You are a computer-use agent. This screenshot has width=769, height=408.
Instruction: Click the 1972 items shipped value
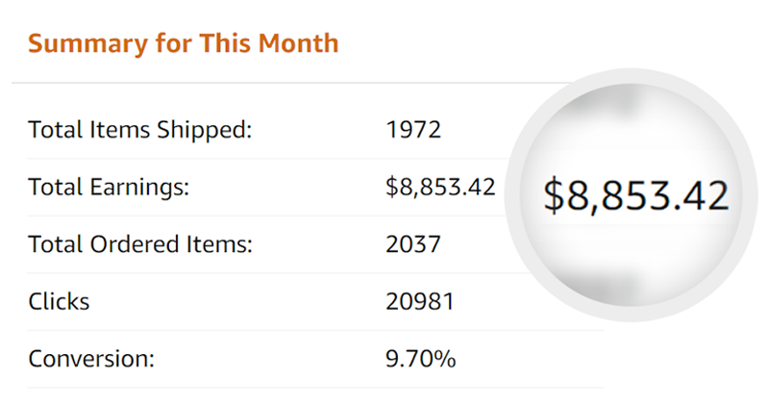(x=413, y=130)
